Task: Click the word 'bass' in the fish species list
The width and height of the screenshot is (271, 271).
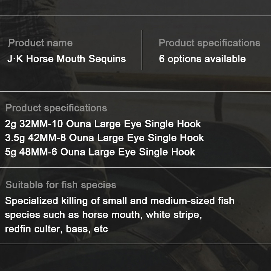Action: 77,229
